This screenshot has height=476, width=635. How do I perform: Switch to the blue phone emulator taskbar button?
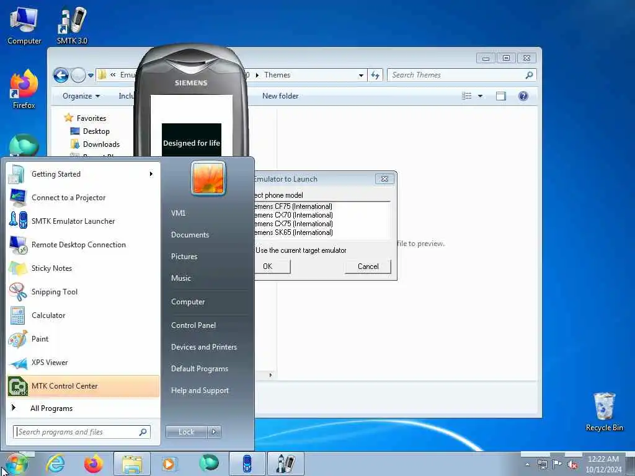[247, 464]
